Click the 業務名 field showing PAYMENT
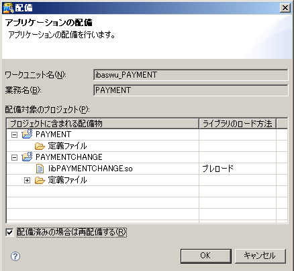 191,90
